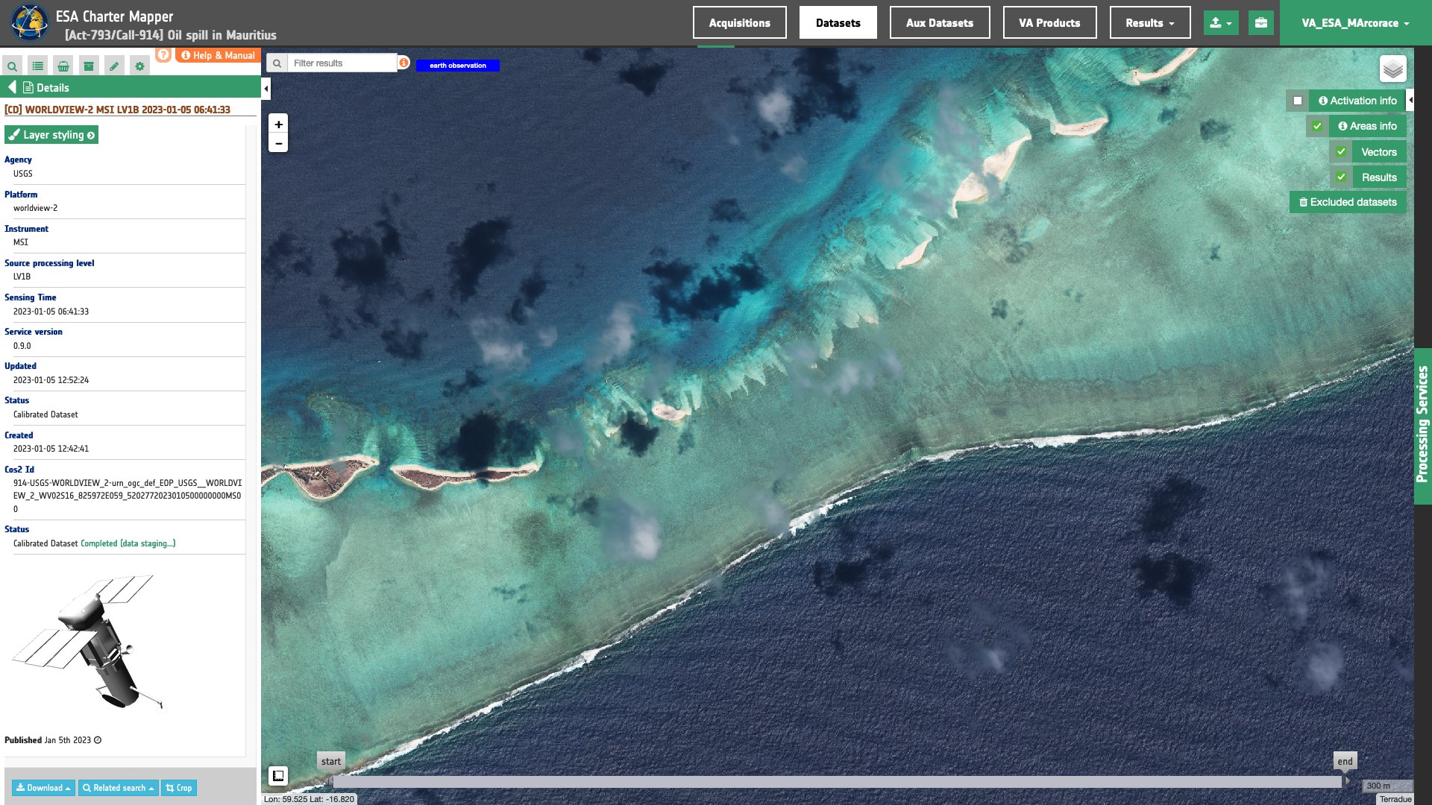Toggle the Areas info checkbox

(1317, 126)
